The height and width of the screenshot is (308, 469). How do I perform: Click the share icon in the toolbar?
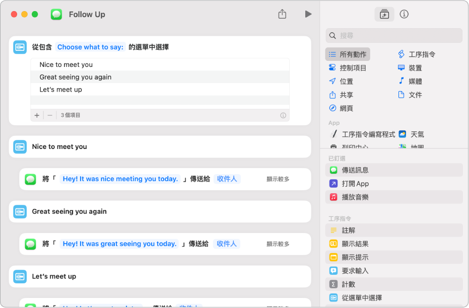tap(282, 14)
